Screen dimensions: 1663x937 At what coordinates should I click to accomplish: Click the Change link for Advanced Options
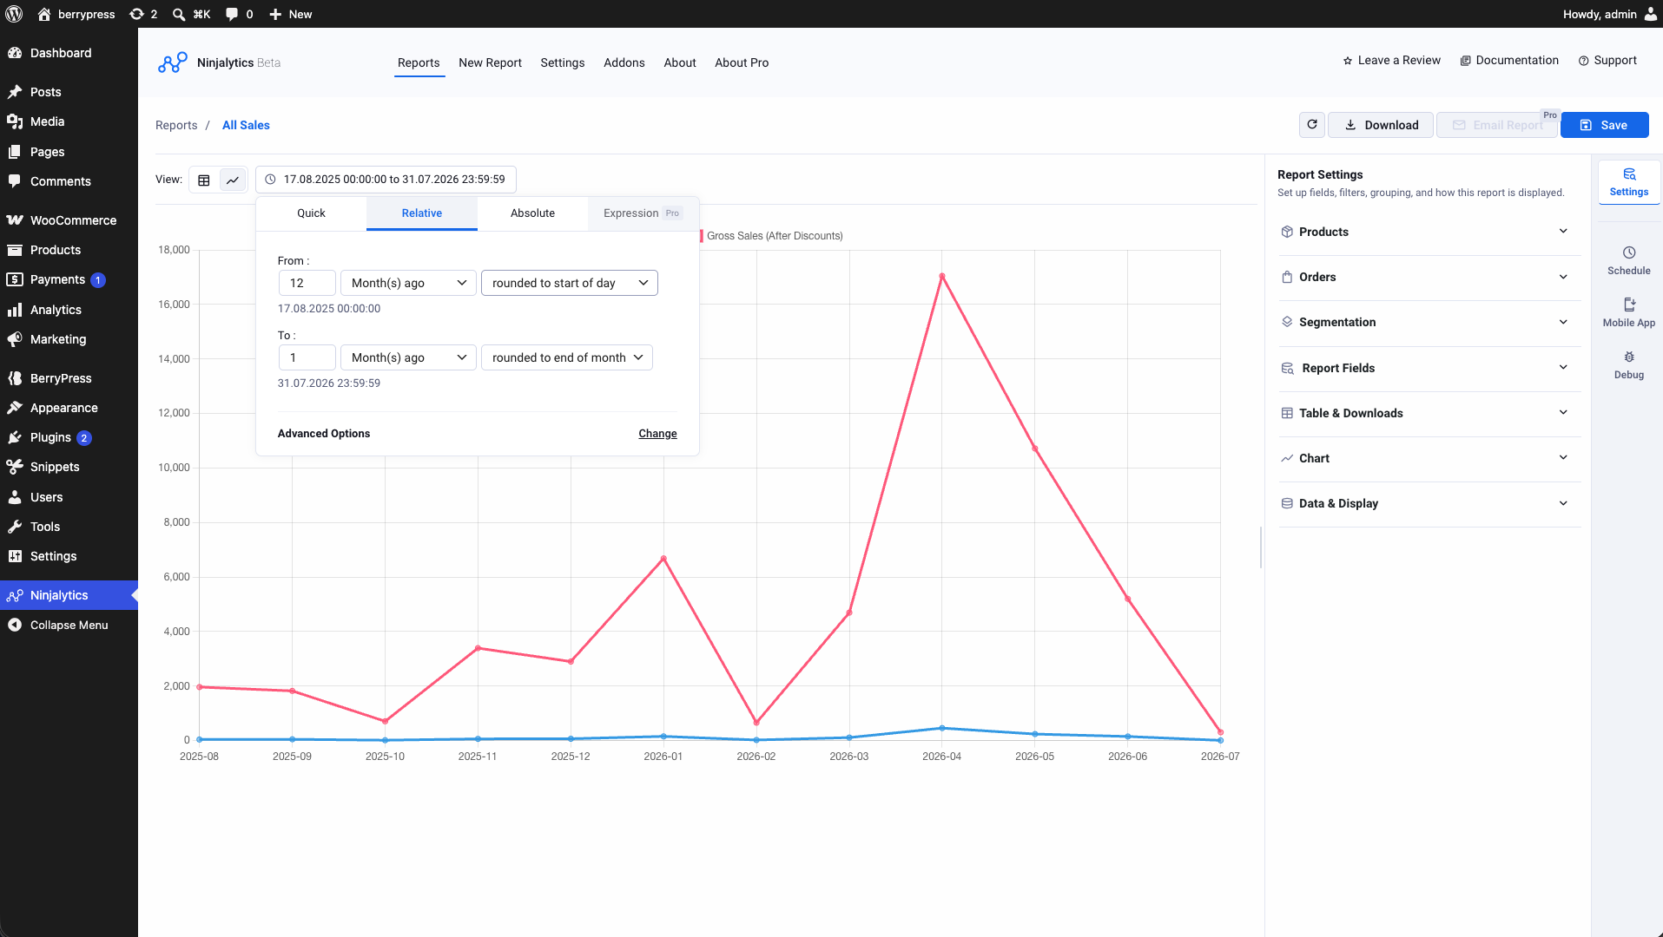tap(657, 434)
